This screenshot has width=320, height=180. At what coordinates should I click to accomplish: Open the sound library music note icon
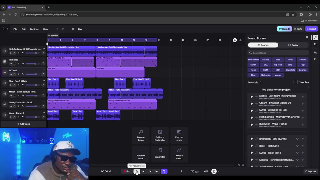coord(315,37)
